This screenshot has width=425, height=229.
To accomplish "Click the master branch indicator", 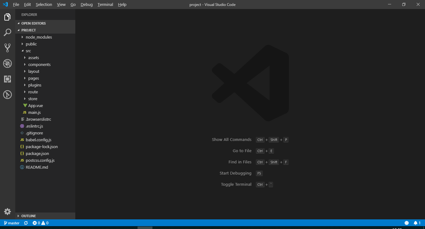I will tap(12, 223).
